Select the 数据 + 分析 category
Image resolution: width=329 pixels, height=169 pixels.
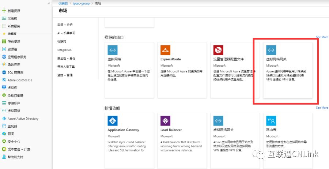(x=65, y=25)
